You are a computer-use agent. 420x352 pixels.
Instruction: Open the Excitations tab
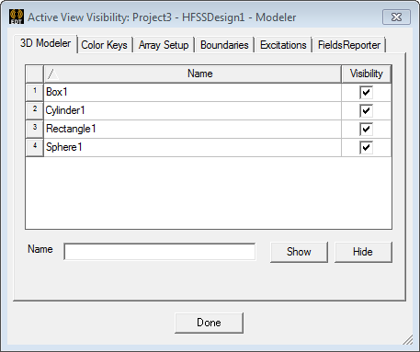283,45
